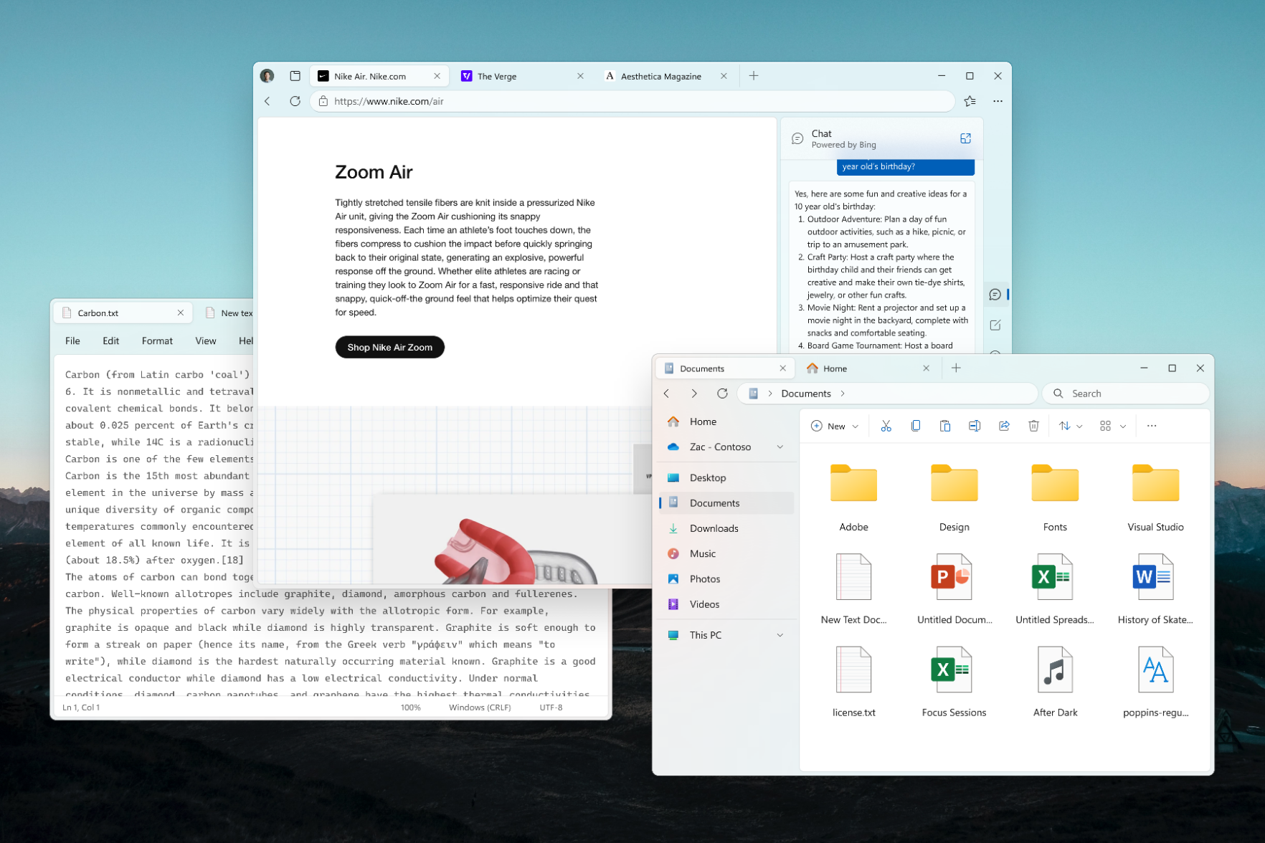Close the Carbon.txt tab in Notepad
Screen dimensions: 1265x843
[x=181, y=313]
